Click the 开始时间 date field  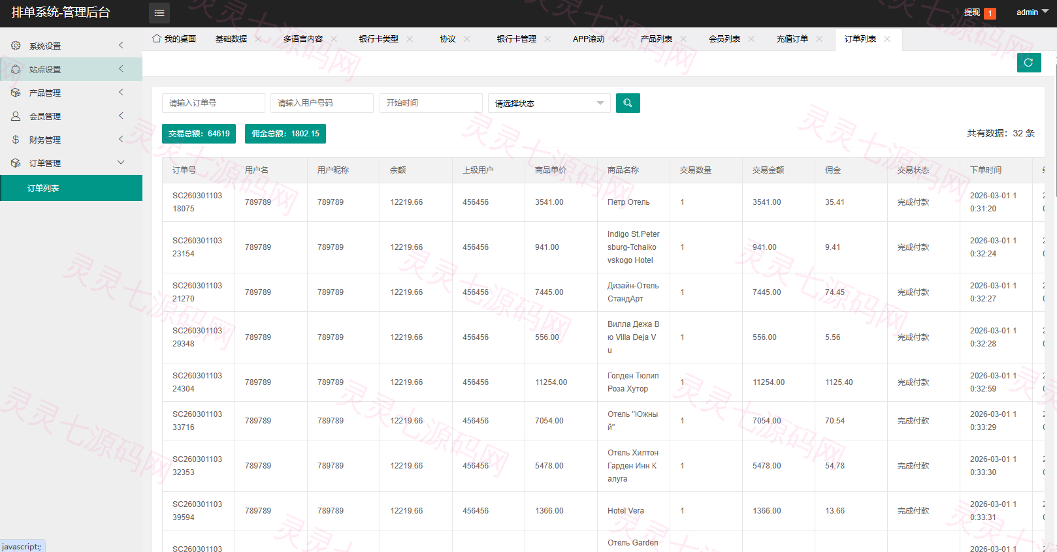pos(431,103)
